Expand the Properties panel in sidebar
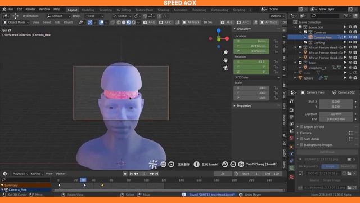Viewport: 360px width, 203px height. point(235,106)
